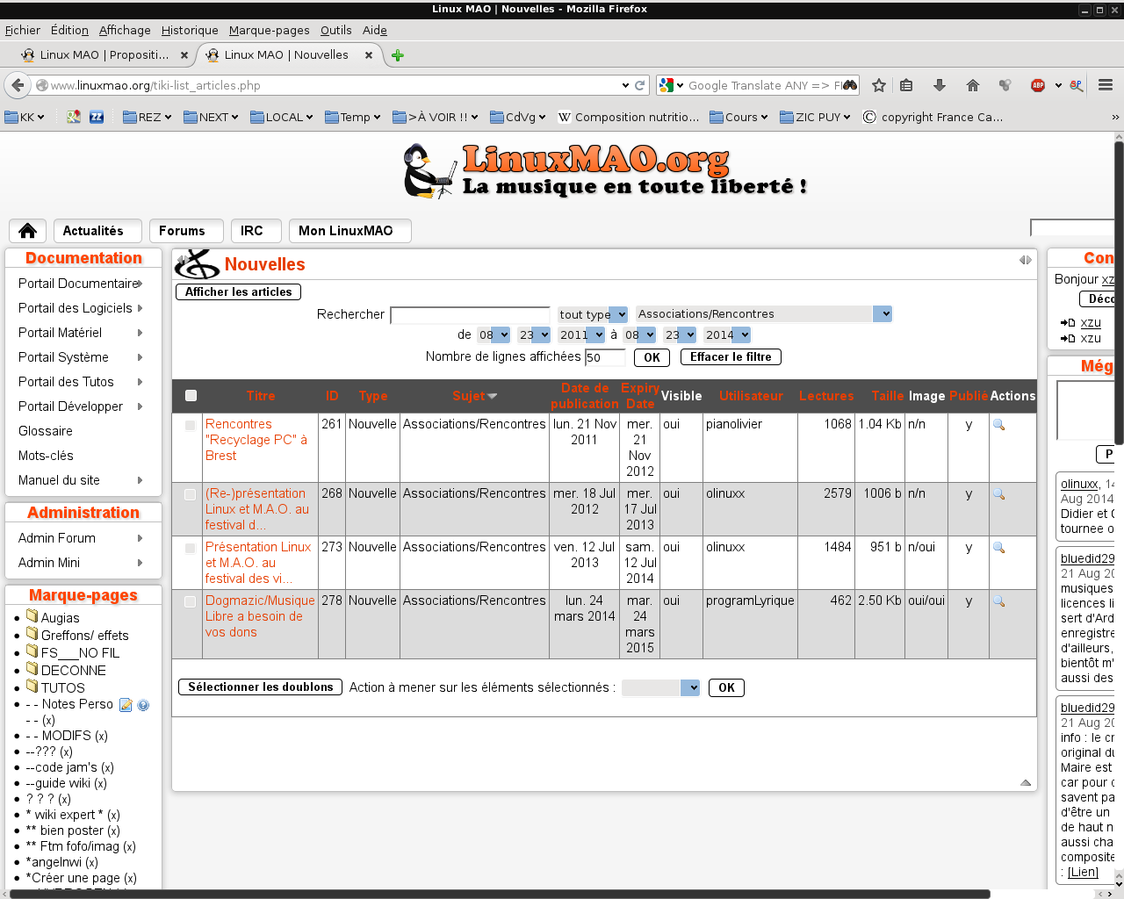Click the browser Back arrow button
The height and width of the screenshot is (899, 1124).
18,85
